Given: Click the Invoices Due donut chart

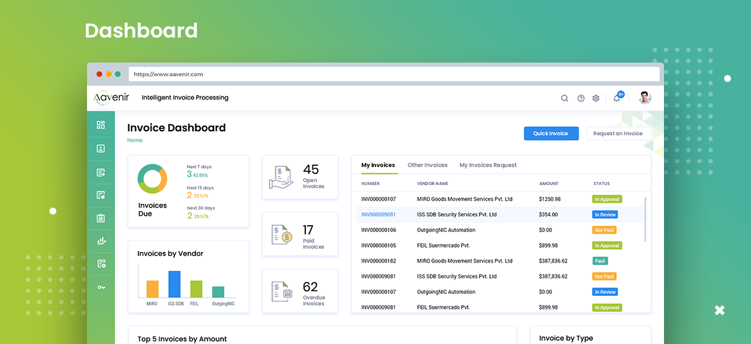Looking at the screenshot, I should click(x=153, y=180).
